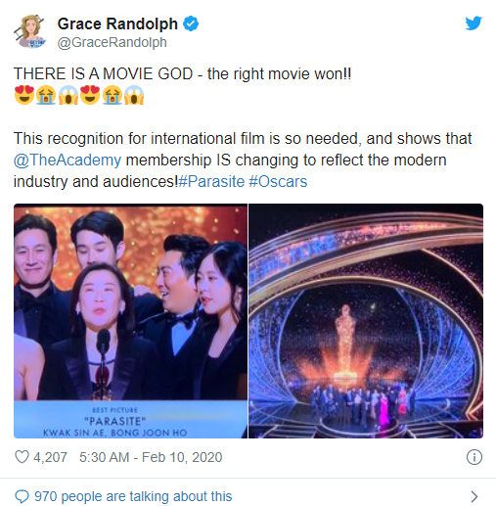
Task: Open the tweet info circle icon
Action: click(474, 457)
